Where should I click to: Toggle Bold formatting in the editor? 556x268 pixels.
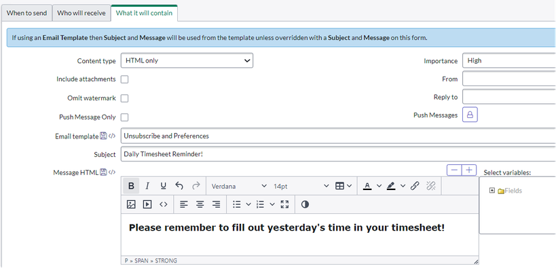(x=131, y=186)
